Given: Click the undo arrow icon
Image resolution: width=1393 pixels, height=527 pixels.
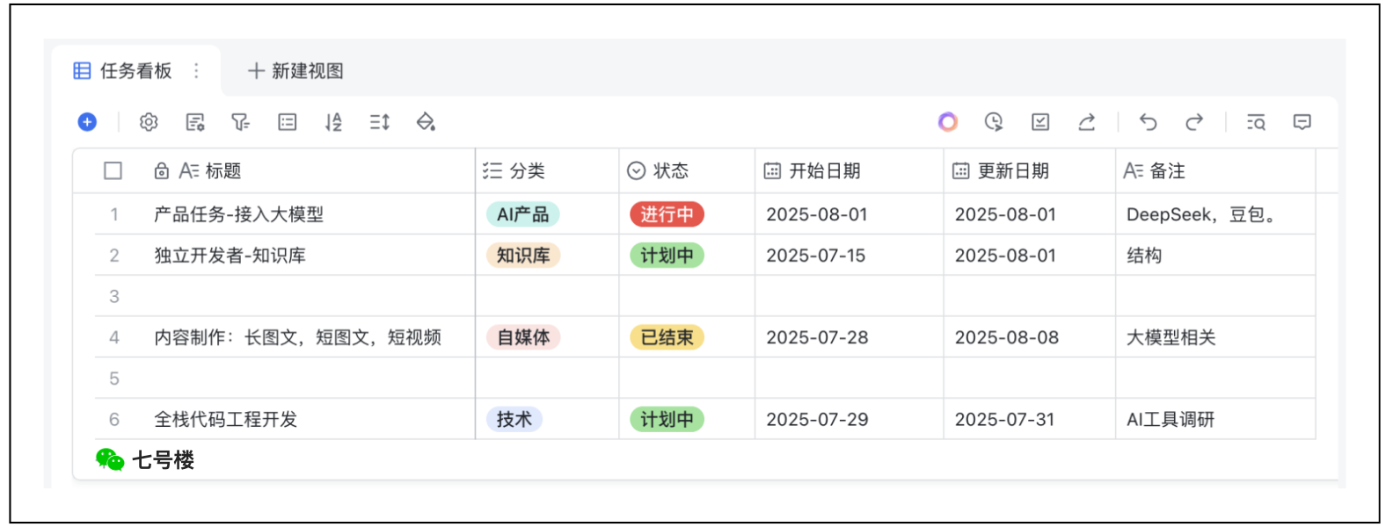Looking at the screenshot, I should click(x=1148, y=122).
